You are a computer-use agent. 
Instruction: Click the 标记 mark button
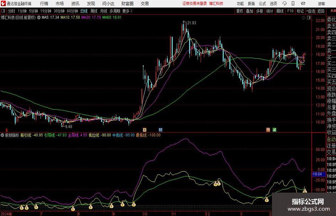point(300,11)
